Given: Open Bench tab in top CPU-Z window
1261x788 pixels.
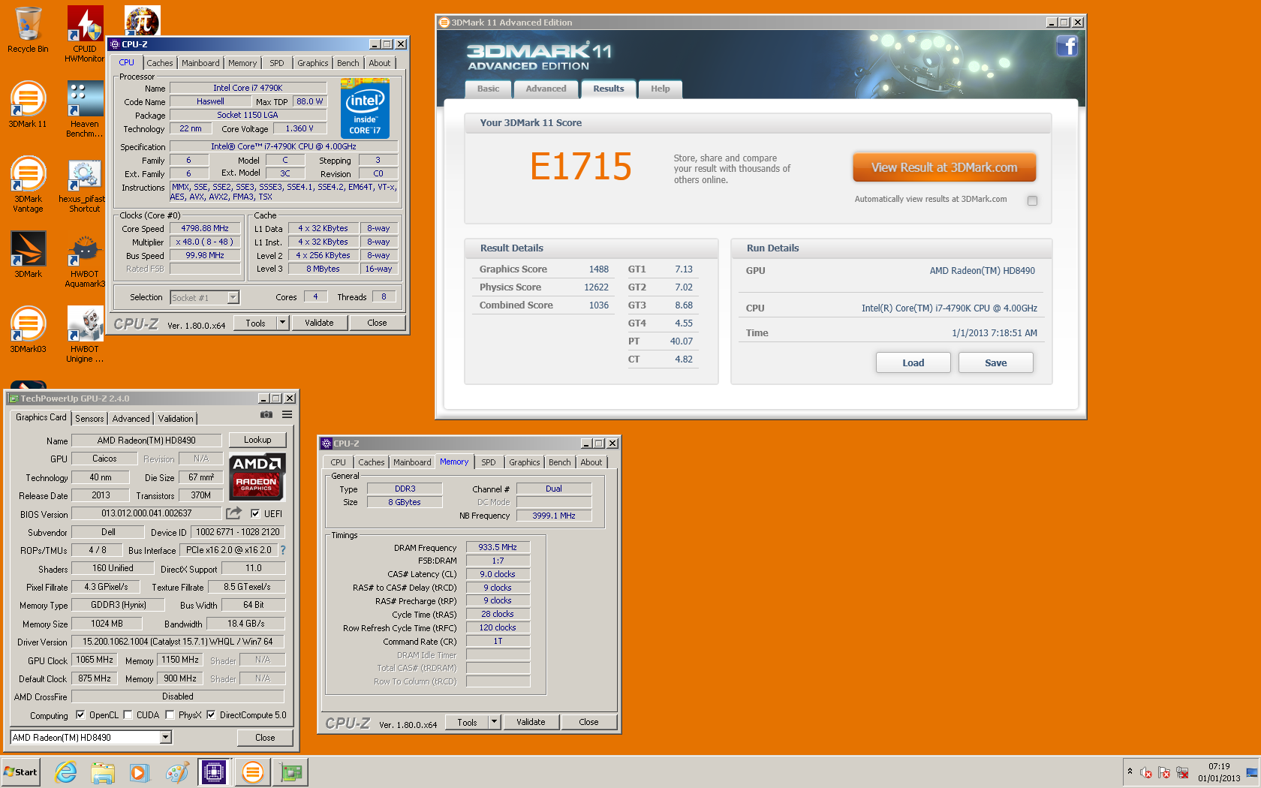Looking at the screenshot, I should (x=348, y=63).
